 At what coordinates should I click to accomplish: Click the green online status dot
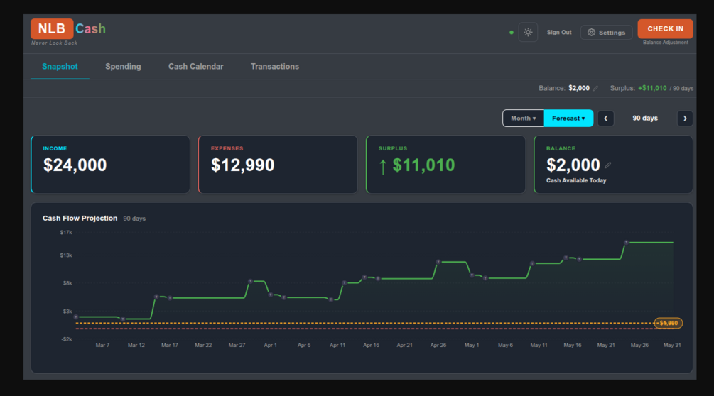512,32
